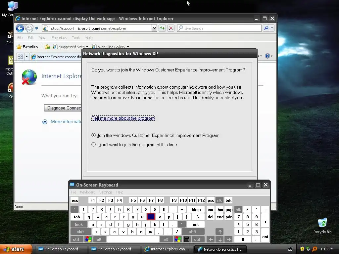Viewport: 339px width, 254px height.
Task: Open the Help menu in Internet Explorer
Action: 89,38
